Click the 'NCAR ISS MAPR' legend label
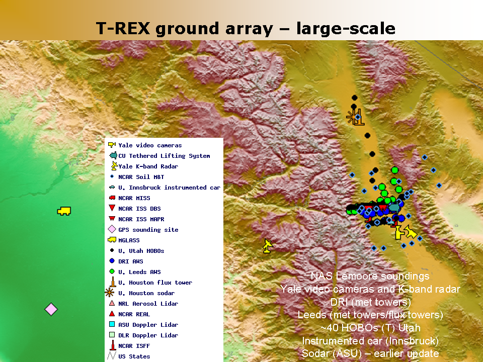This screenshot has width=483, height=362. tap(141, 219)
